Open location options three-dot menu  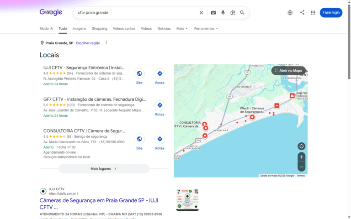[x=106, y=43]
